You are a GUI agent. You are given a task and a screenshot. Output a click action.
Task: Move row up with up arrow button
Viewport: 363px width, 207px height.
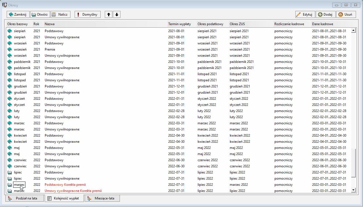click(109, 15)
